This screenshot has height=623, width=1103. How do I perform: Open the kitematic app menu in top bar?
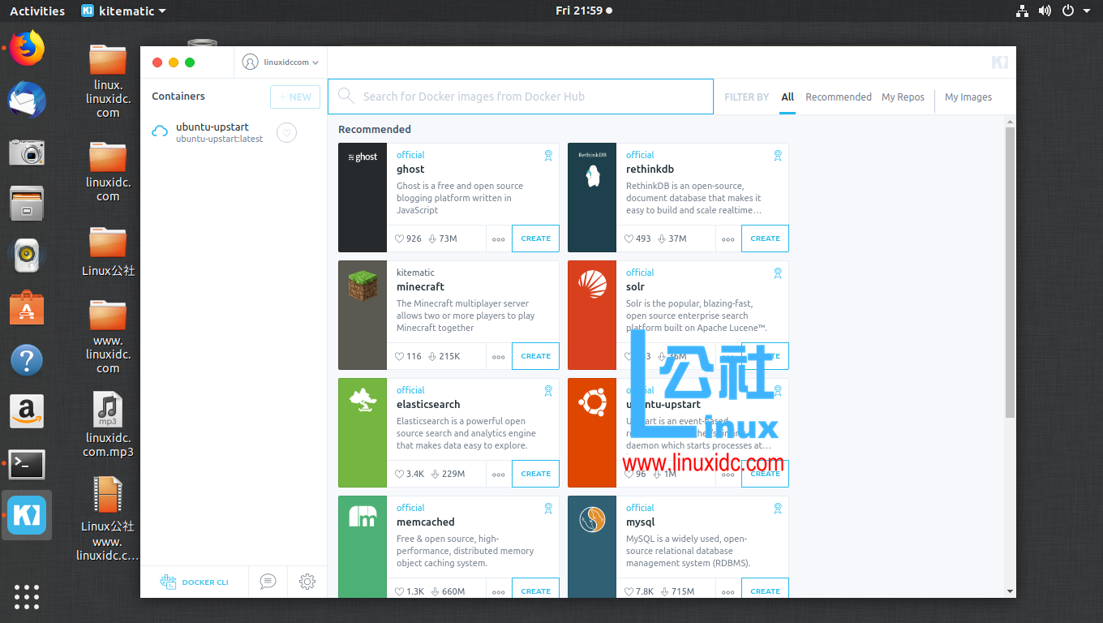(x=124, y=11)
